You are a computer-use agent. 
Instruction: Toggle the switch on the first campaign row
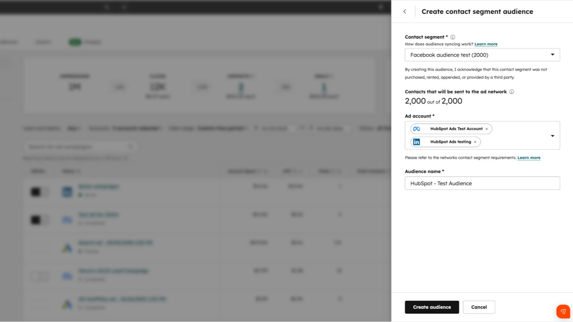tap(39, 191)
